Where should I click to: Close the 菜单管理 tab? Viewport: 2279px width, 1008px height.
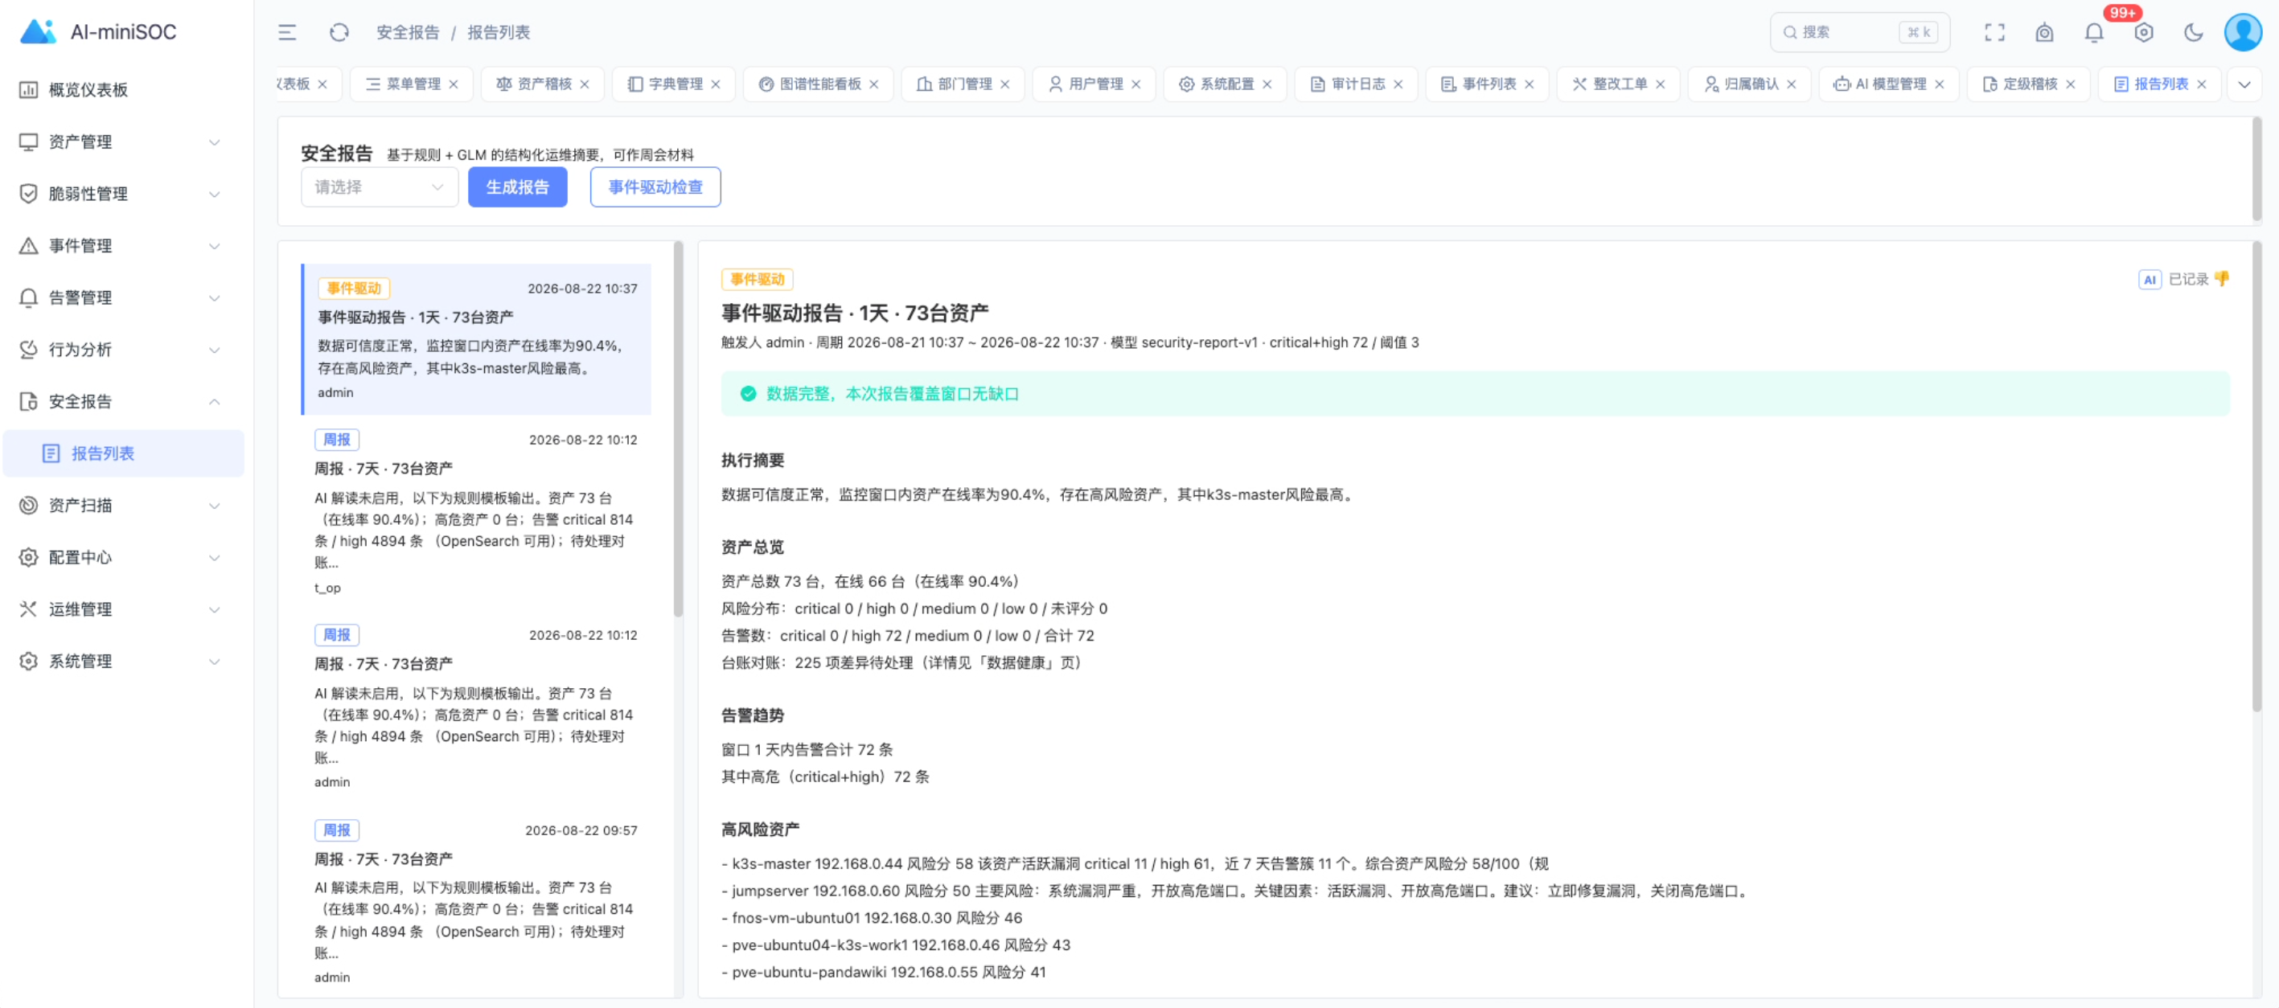pos(454,84)
